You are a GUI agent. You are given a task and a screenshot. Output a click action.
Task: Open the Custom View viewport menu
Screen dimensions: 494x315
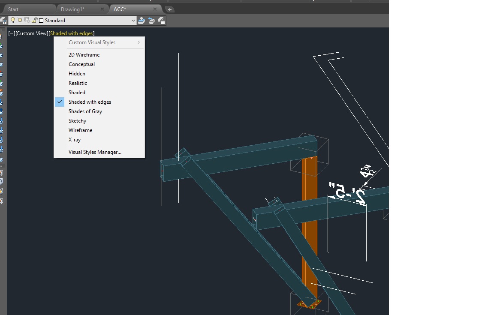point(32,33)
